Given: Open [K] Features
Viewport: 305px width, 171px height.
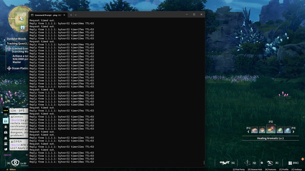Looking at the screenshot, I should 271,169.
